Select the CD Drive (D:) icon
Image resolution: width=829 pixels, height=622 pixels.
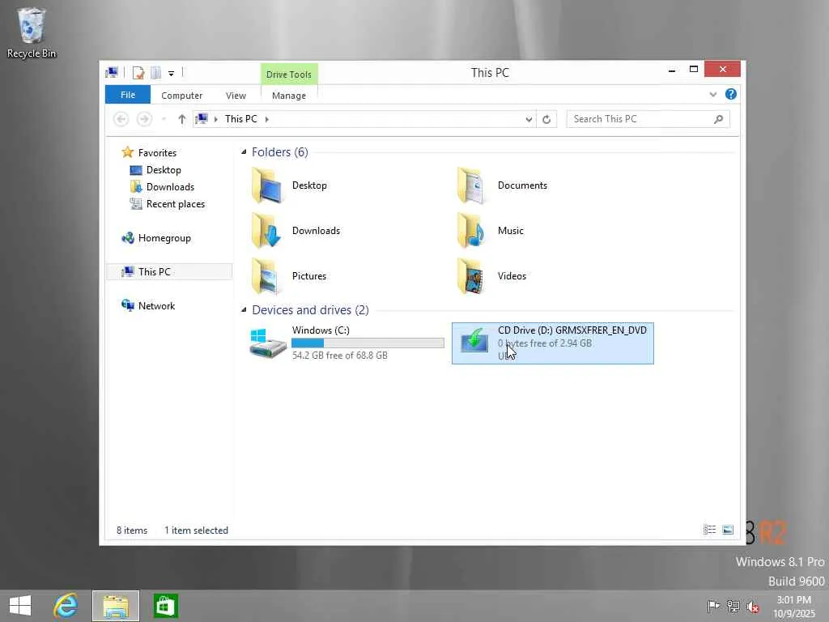click(x=474, y=341)
